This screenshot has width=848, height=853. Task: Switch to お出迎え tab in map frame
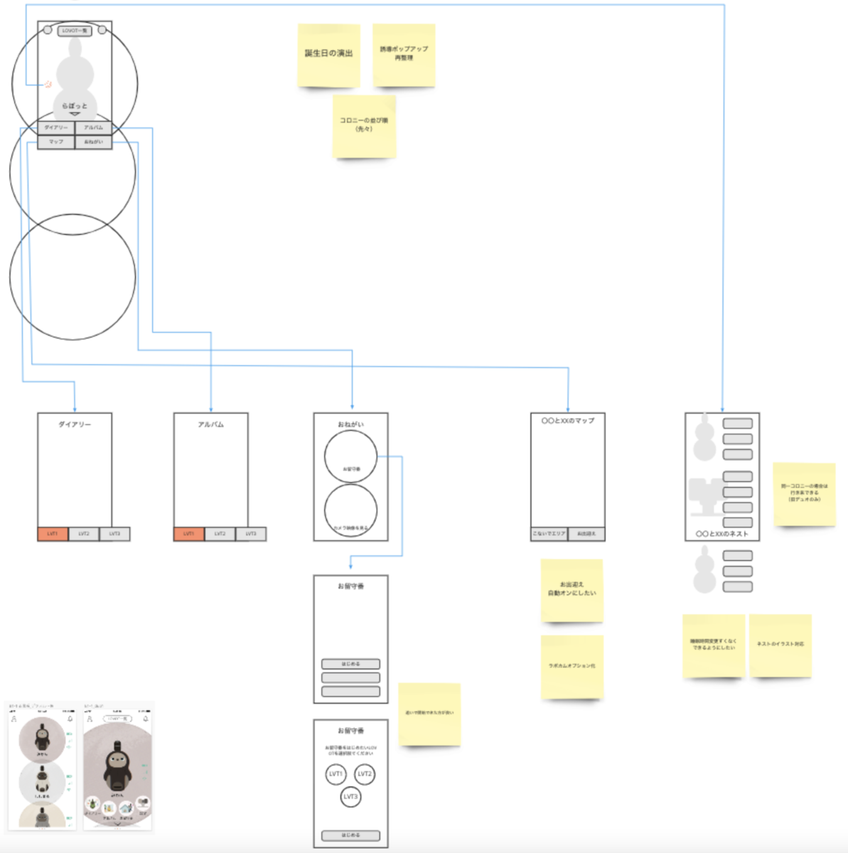click(586, 534)
